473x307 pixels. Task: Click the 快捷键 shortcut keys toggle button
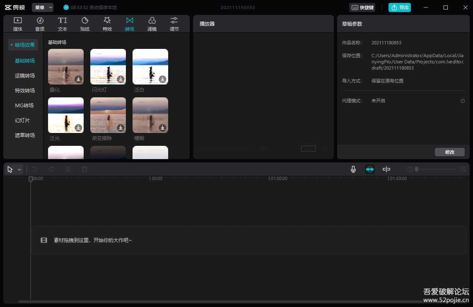(362, 7)
